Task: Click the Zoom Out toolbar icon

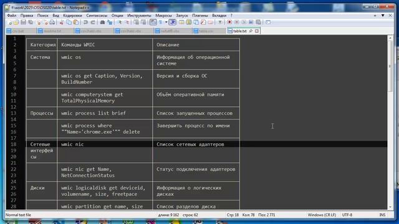Action: pyautogui.click(x=127, y=22)
